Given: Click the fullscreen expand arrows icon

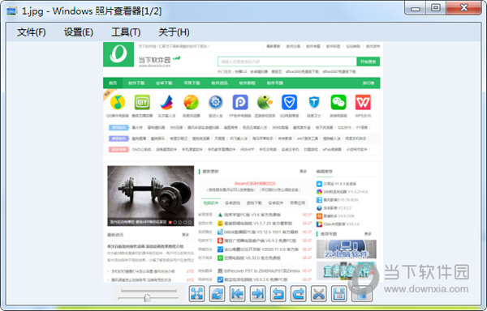Looking at the screenshot, I should [x=197, y=293].
